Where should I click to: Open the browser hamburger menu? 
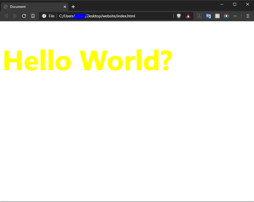click(x=248, y=16)
